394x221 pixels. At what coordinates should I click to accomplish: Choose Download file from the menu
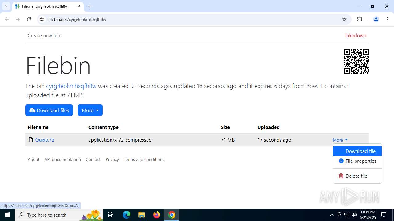(x=357, y=151)
